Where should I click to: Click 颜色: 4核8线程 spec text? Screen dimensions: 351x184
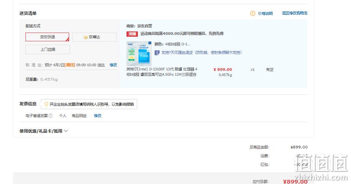(172, 44)
